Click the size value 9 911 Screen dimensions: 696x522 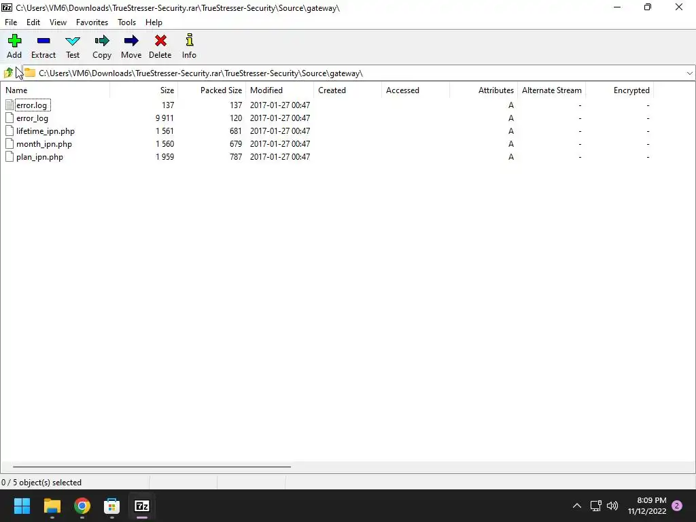click(164, 118)
